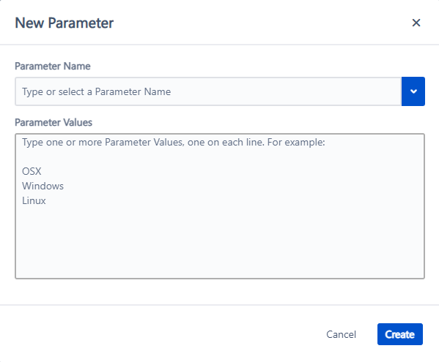Viewport: 439px width, 362px height.
Task: Click the Linux example line in values box
Action: click(34, 200)
